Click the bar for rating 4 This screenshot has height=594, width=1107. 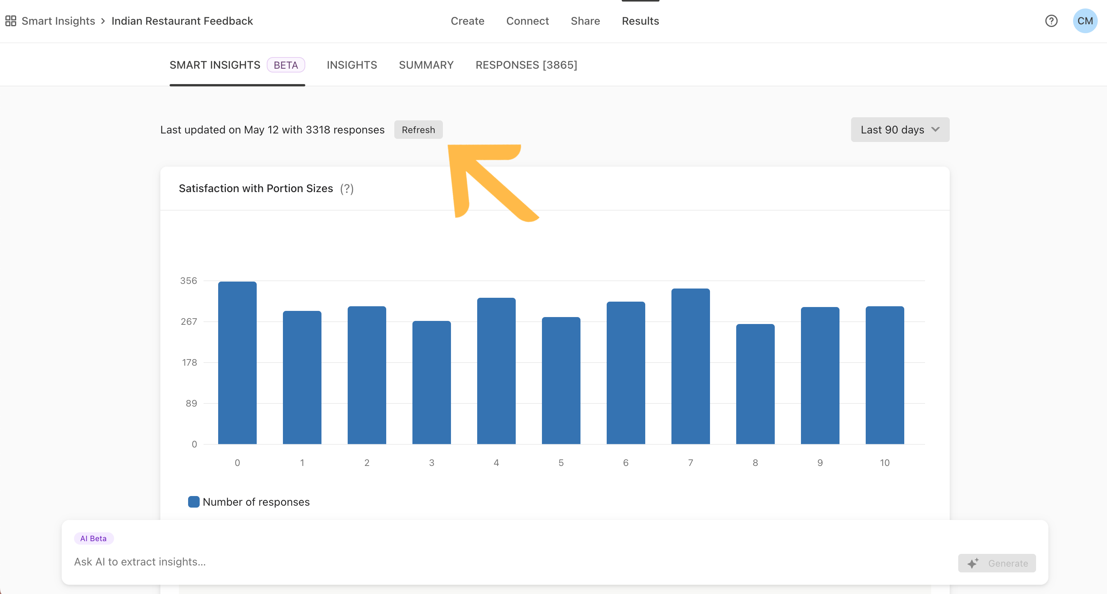point(496,371)
